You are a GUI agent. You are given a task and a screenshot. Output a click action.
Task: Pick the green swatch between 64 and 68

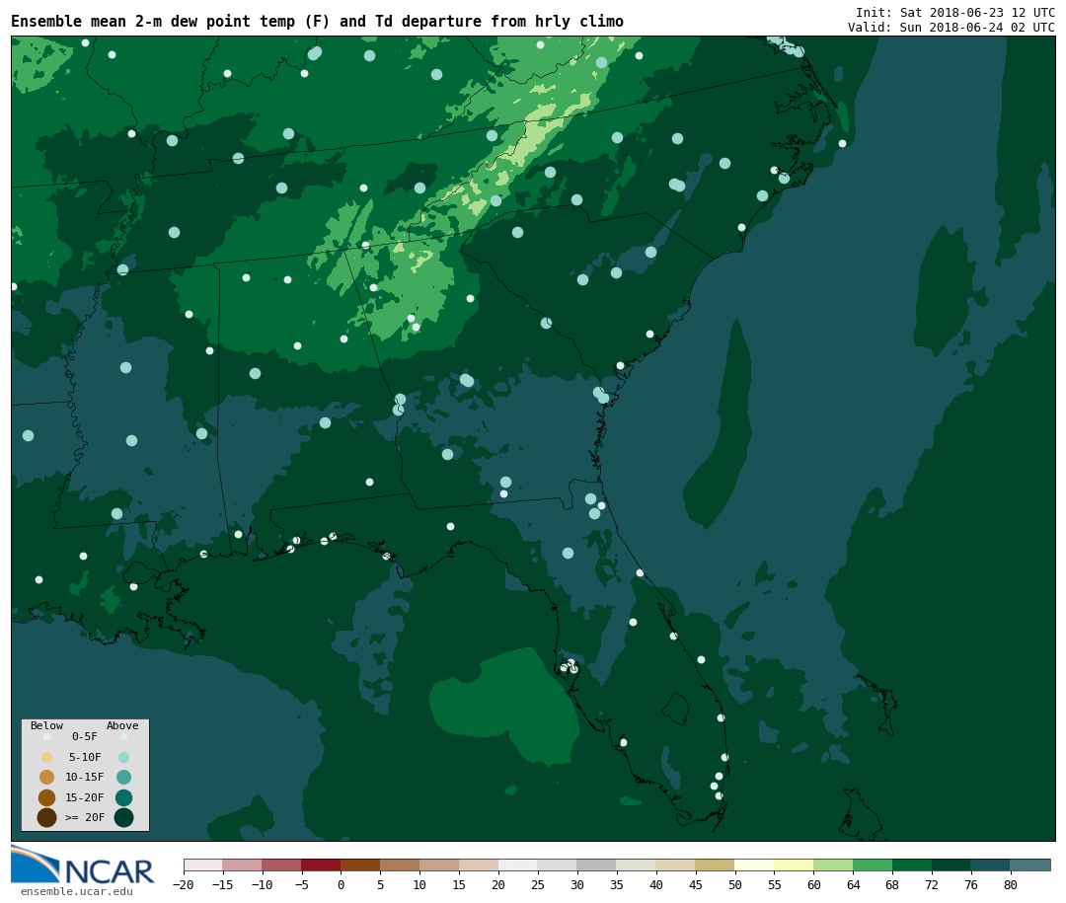click(x=873, y=865)
